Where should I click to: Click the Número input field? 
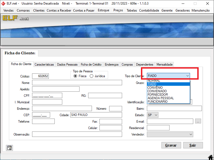[115, 109]
